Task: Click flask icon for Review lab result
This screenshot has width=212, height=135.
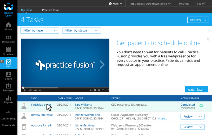Action: 24,116
